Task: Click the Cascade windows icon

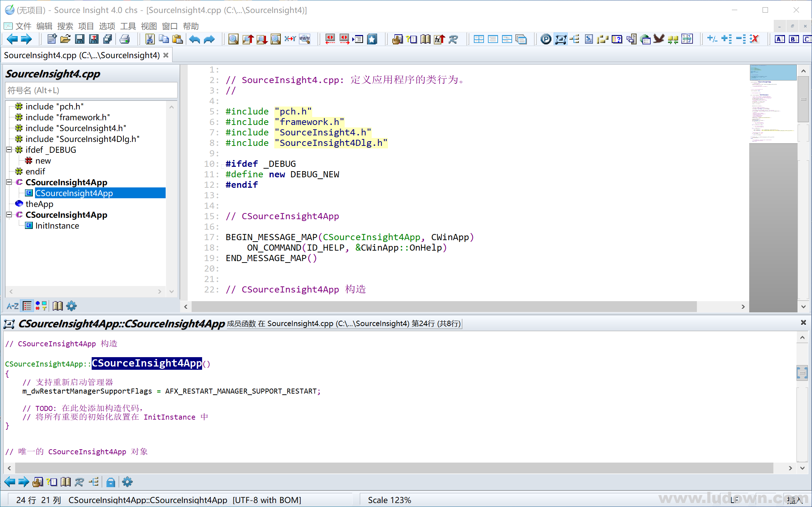Action: pyautogui.click(x=521, y=39)
